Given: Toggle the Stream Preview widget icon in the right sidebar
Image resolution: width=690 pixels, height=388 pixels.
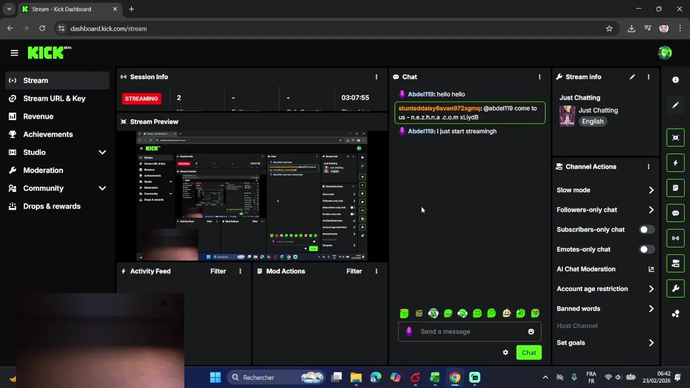Looking at the screenshot, I should click(675, 137).
